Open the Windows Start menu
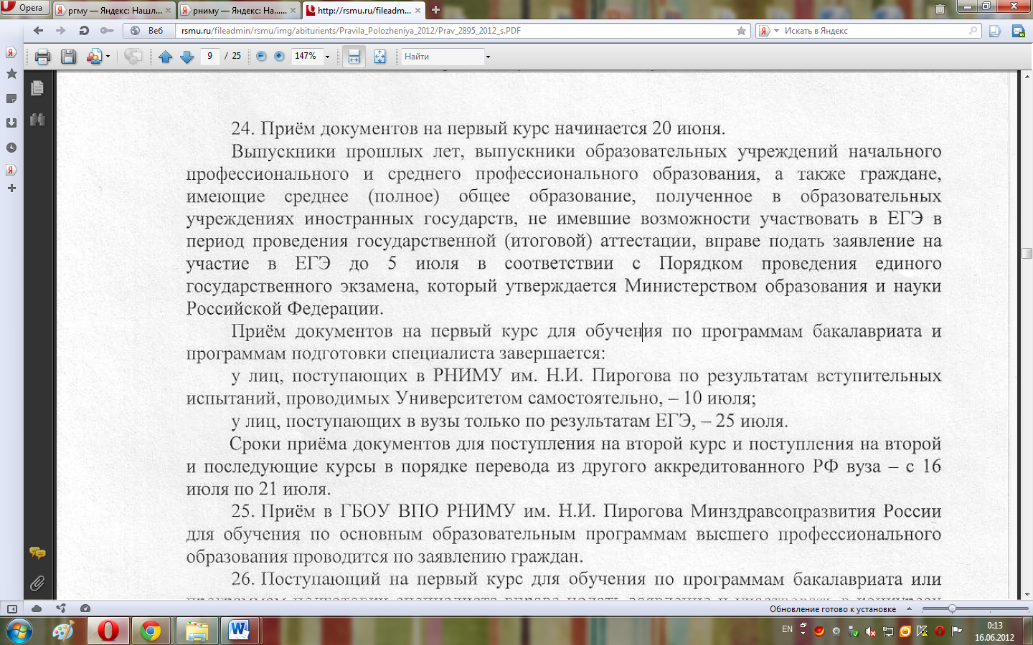Screen dimensions: 1033x645 [18, 631]
